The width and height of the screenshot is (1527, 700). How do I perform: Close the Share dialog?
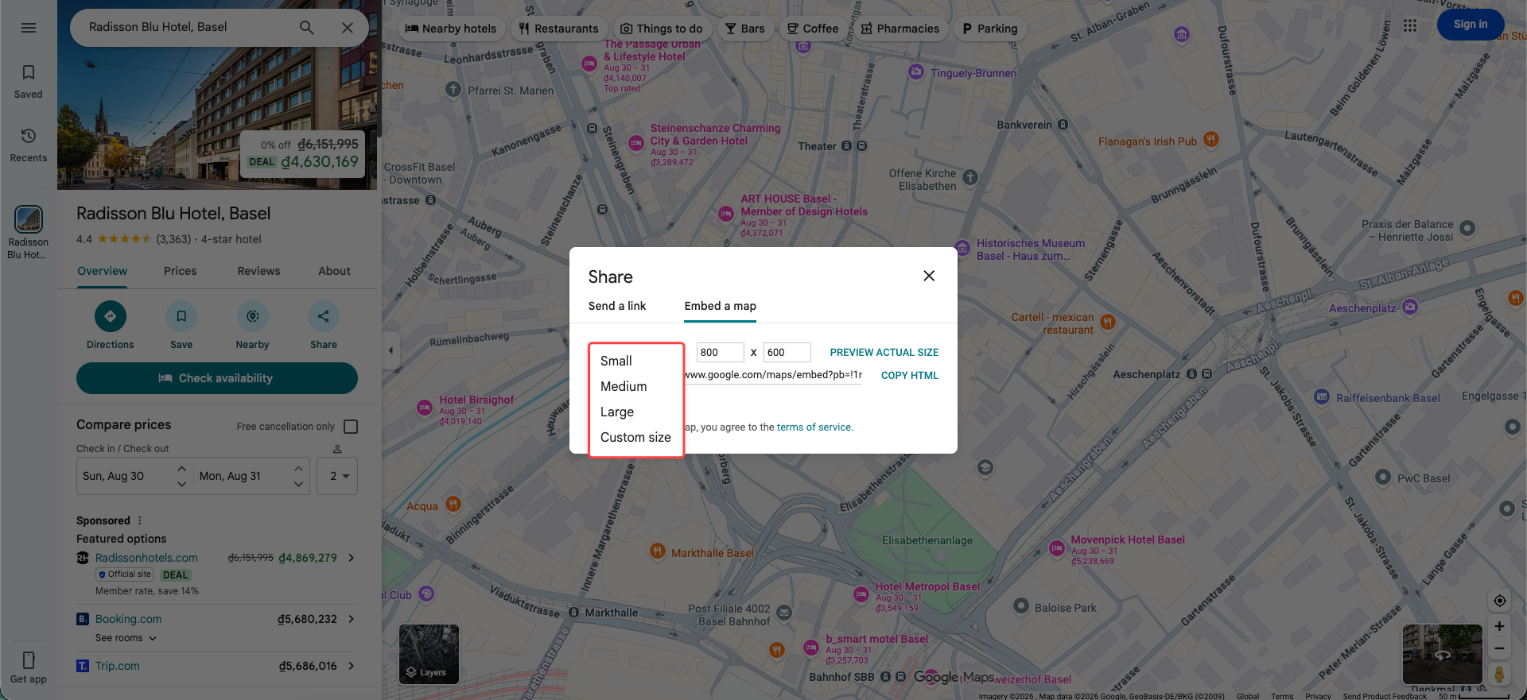coord(929,276)
